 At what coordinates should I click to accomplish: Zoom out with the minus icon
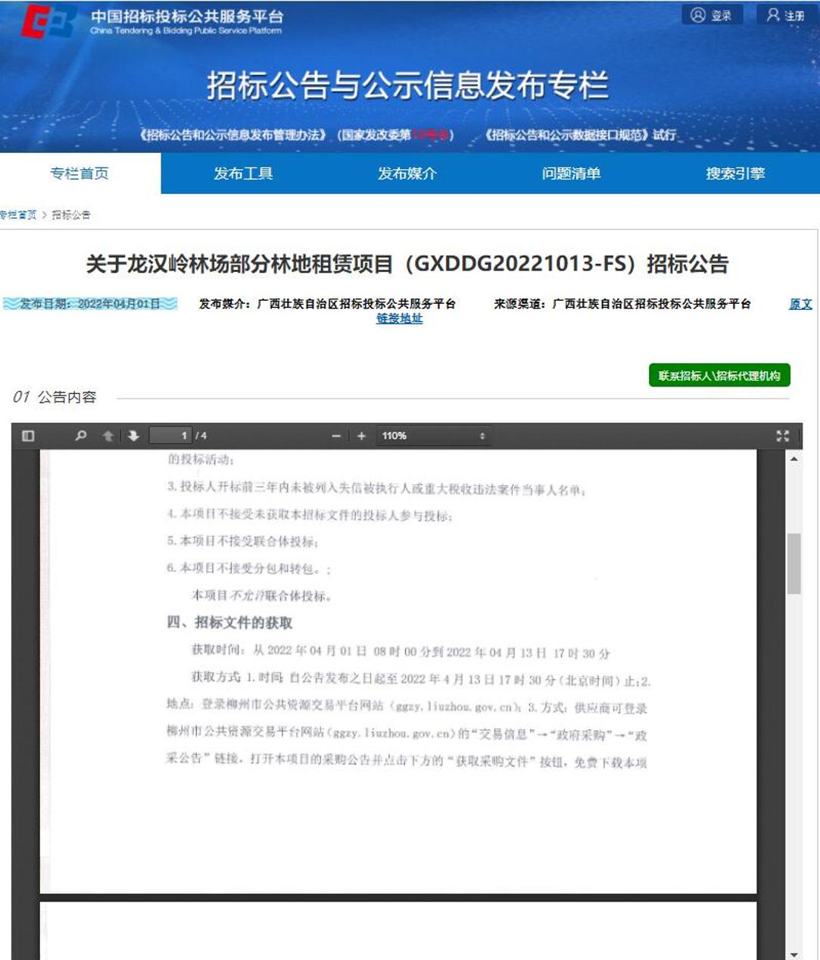coord(336,436)
